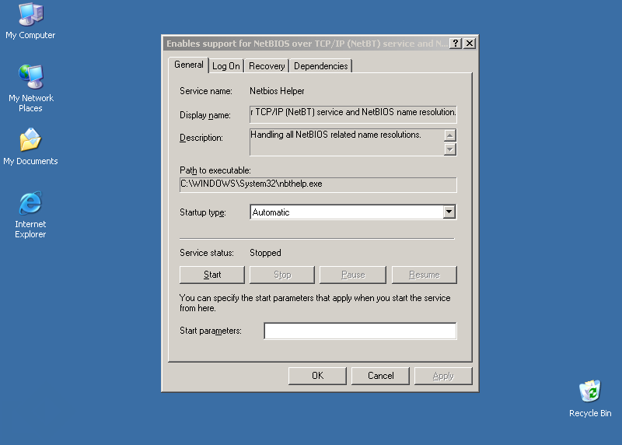Start the Netbios Helper service
Viewport: 622px width, 445px height.
click(212, 275)
